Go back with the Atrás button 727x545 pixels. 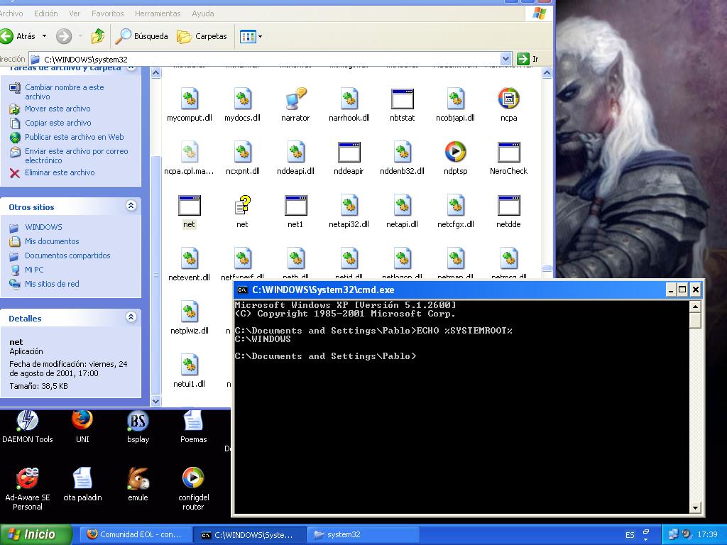click(x=18, y=36)
